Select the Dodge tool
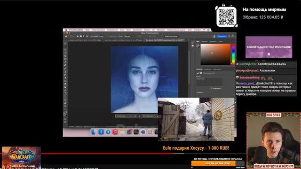 click(65, 87)
